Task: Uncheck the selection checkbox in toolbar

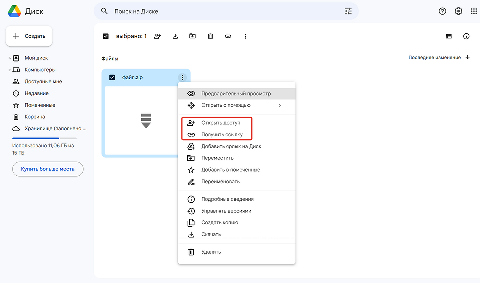Action: click(x=106, y=36)
